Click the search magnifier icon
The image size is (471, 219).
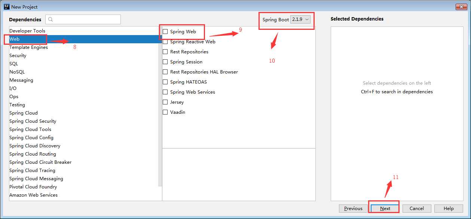click(51, 20)
